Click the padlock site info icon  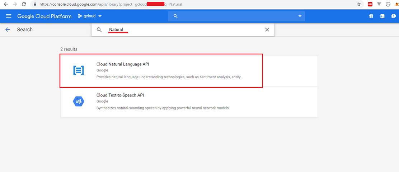coord(35,4)
